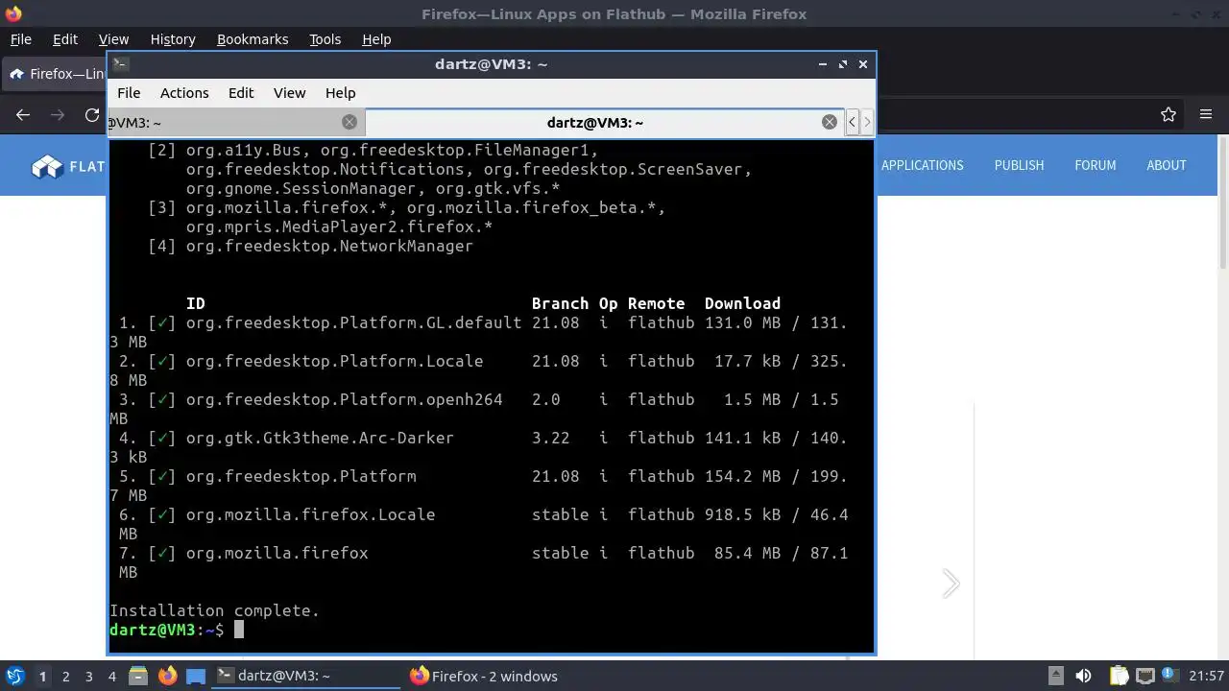Open the clipboard manager tray icon
The height and width of the screenshot is (691, 1229).
tap(1119, 676)
